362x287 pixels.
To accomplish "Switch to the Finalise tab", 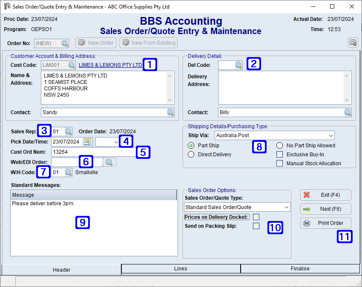I will coord(300,269).
